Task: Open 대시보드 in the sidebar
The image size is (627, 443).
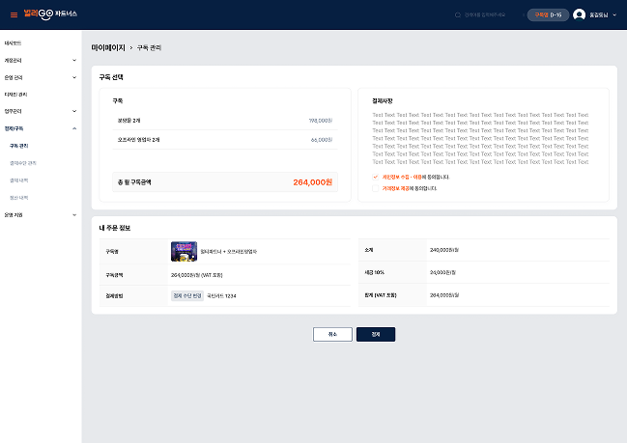Action: 13,43
